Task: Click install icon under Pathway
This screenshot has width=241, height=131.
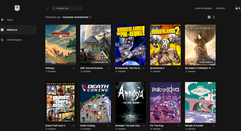Action: 47,71
